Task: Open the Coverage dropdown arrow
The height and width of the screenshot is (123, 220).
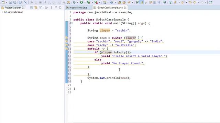Action: [x=92, y=2]
